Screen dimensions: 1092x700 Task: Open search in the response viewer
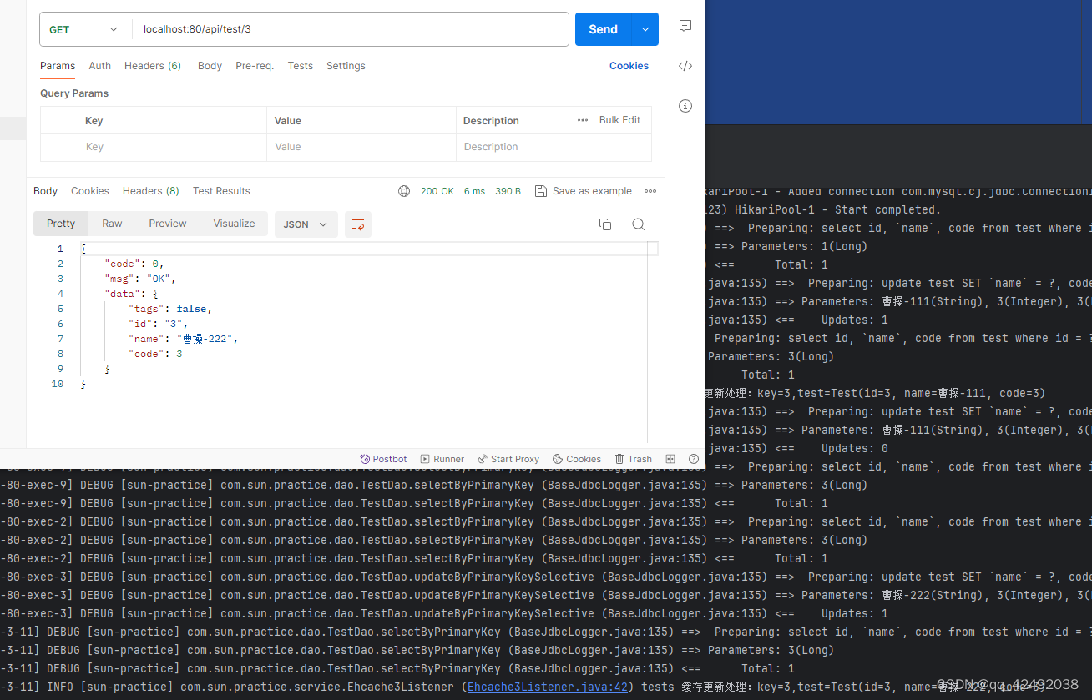coord(639,224)
